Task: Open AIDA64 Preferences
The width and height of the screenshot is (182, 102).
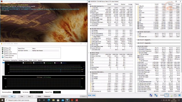Action: pyautogui.click(x=47, y=96)
